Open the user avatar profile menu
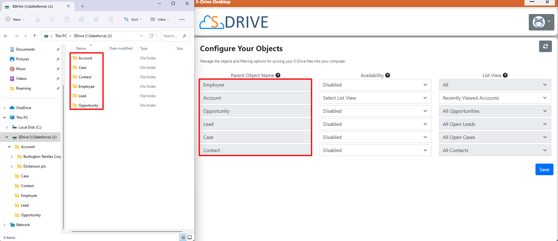The height and width of the screenshot is (241, 558). 541,22
